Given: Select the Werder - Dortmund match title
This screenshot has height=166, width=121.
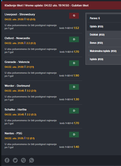Looking at the screenshot, I should point(17,86).
